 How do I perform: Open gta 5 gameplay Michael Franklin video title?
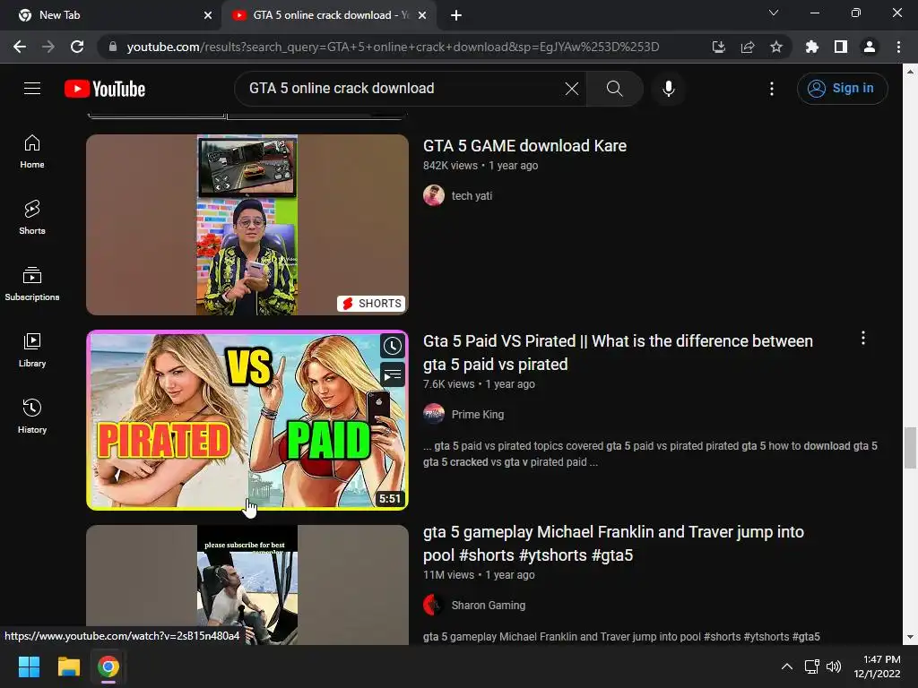click(x=613, y=544)
